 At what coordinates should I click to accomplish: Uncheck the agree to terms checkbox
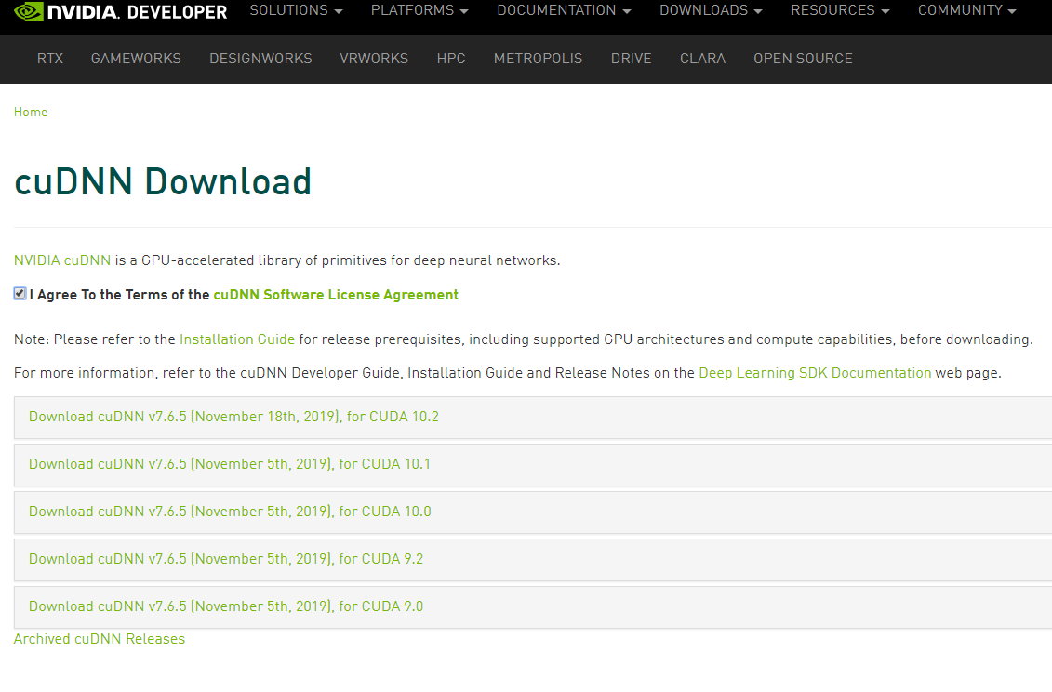pos(20,293)
